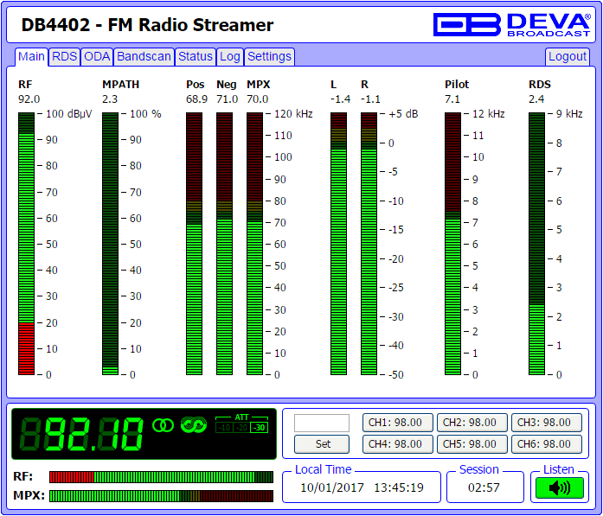Select preset CH4: 98.00
Screen dimensions: 603x516
click(x=398, y=444)
